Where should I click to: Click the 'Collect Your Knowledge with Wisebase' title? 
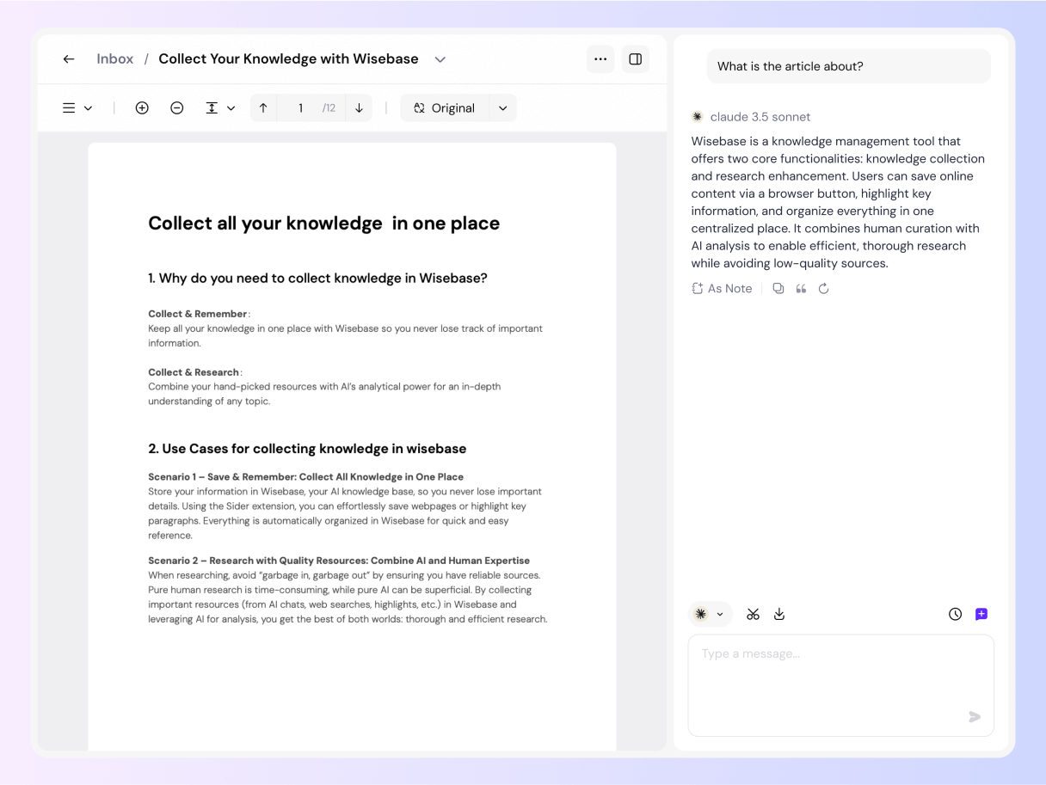tap(288, 59)
